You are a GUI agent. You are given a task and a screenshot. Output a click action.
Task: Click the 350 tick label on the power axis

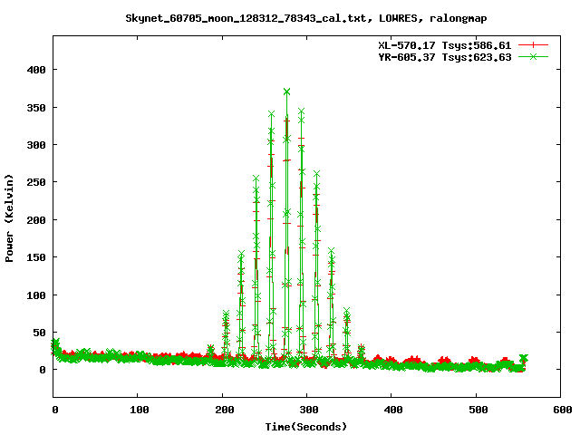[x=36, y=107]
